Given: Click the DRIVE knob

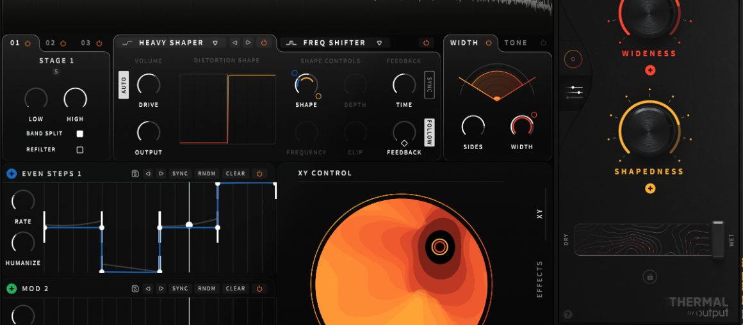Looking at the screenshot, I should pos(149,84).
